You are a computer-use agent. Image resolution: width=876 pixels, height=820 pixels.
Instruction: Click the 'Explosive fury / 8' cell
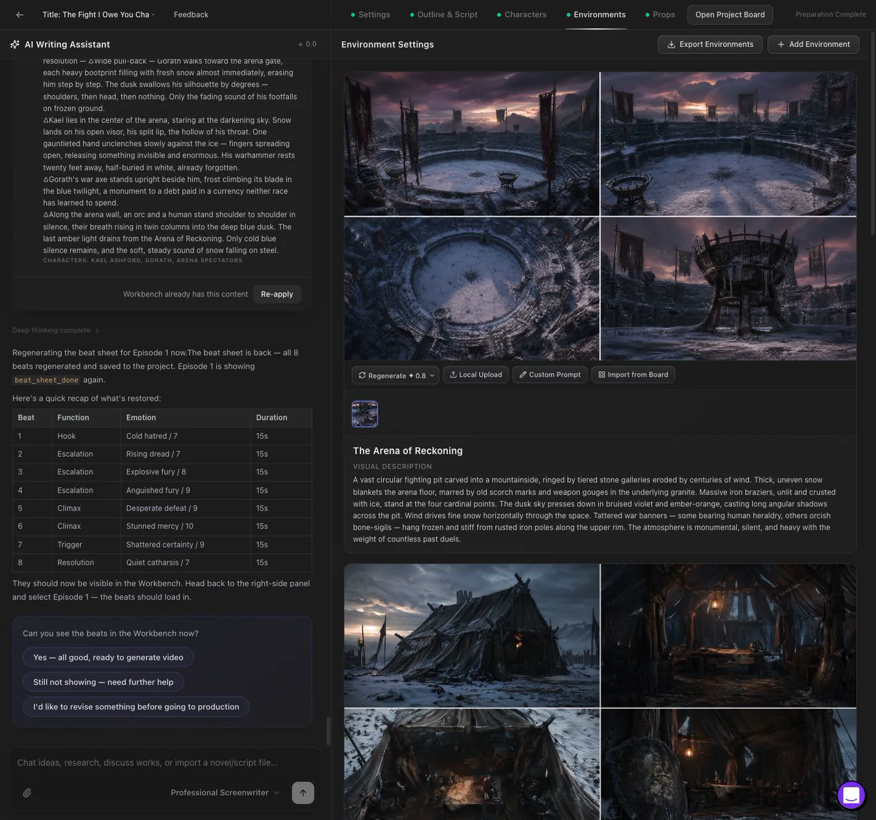point(185,472)
